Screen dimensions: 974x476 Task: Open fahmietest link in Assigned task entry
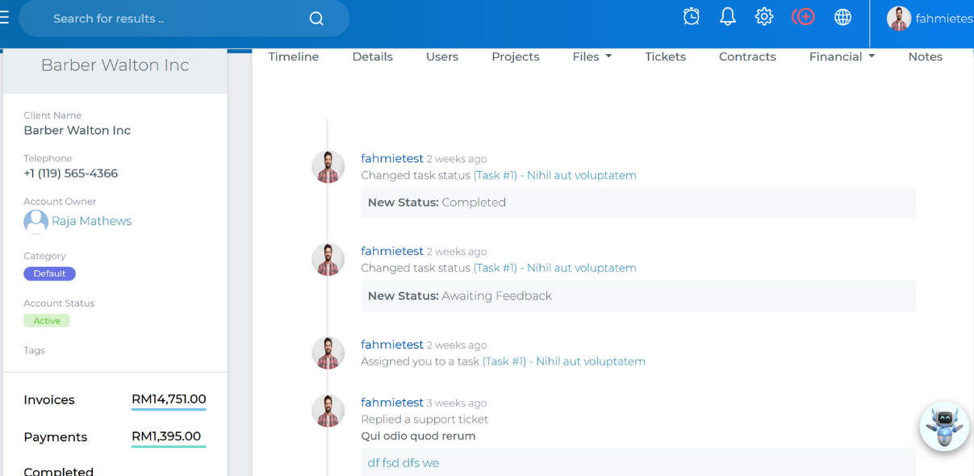(392, 344)
